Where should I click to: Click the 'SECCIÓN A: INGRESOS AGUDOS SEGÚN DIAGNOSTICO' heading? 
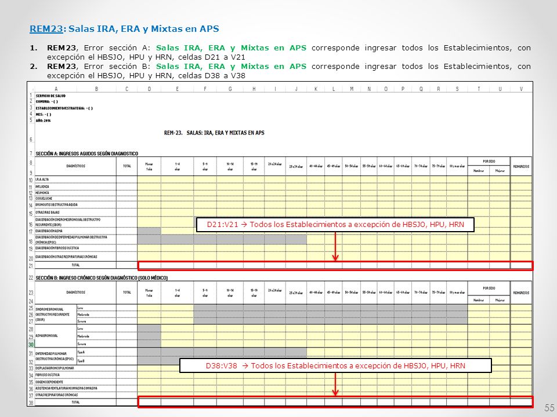click(x=86, y=153)
